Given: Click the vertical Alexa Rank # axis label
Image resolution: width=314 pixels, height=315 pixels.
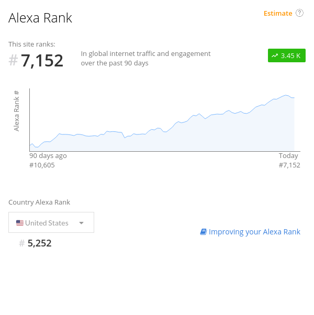Looking at the screenshot, I should tap(17, 110).
